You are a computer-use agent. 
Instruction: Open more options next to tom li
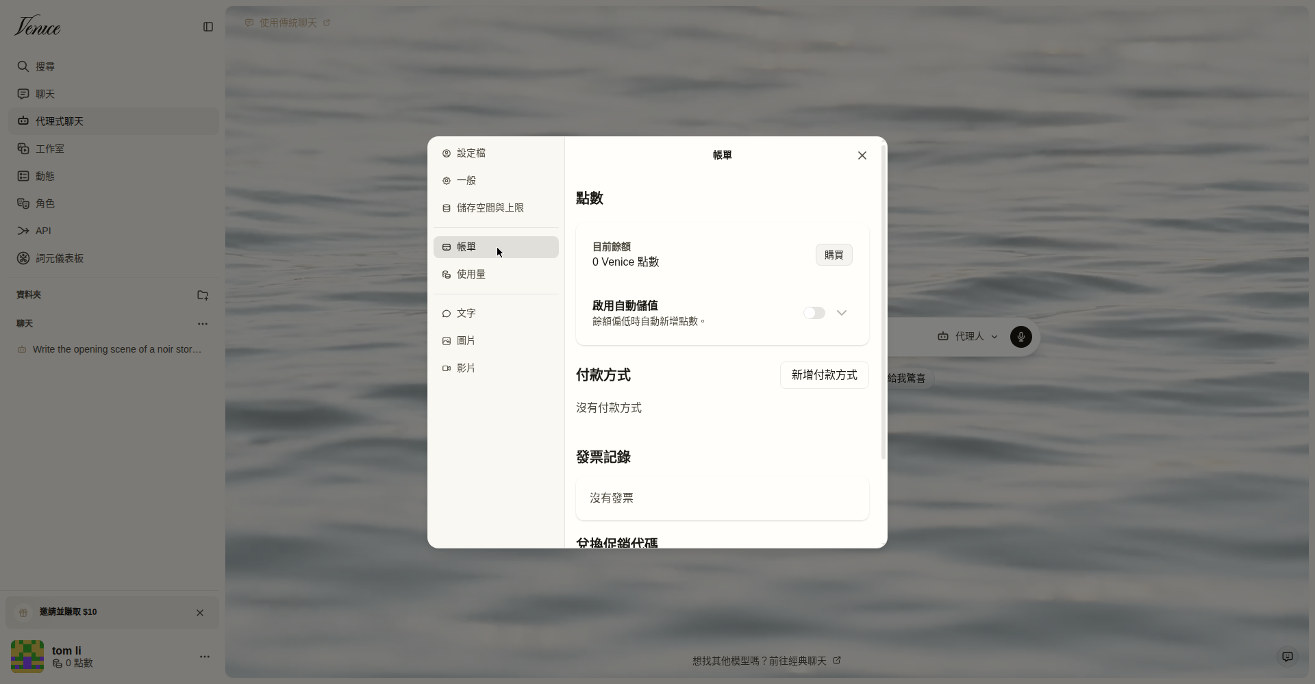[205, 657]
